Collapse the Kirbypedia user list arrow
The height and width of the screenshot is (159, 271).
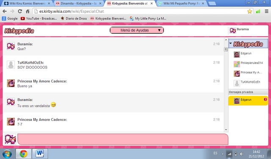pyautogui.click(x=230, y=43)
